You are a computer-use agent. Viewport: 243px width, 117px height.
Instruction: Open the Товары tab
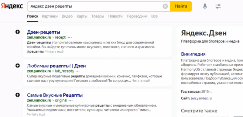(98, 16)
